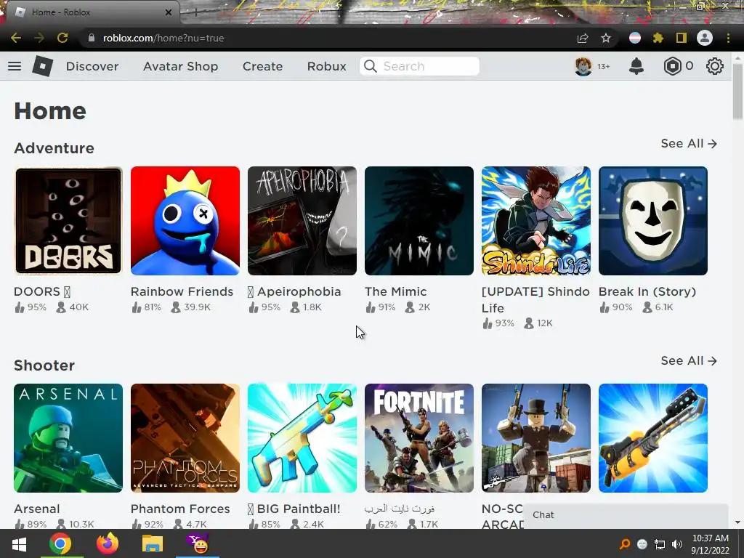Open Shindo Life game thumbnail
Viewport: 744px width, 558px height.
(536, 221)
